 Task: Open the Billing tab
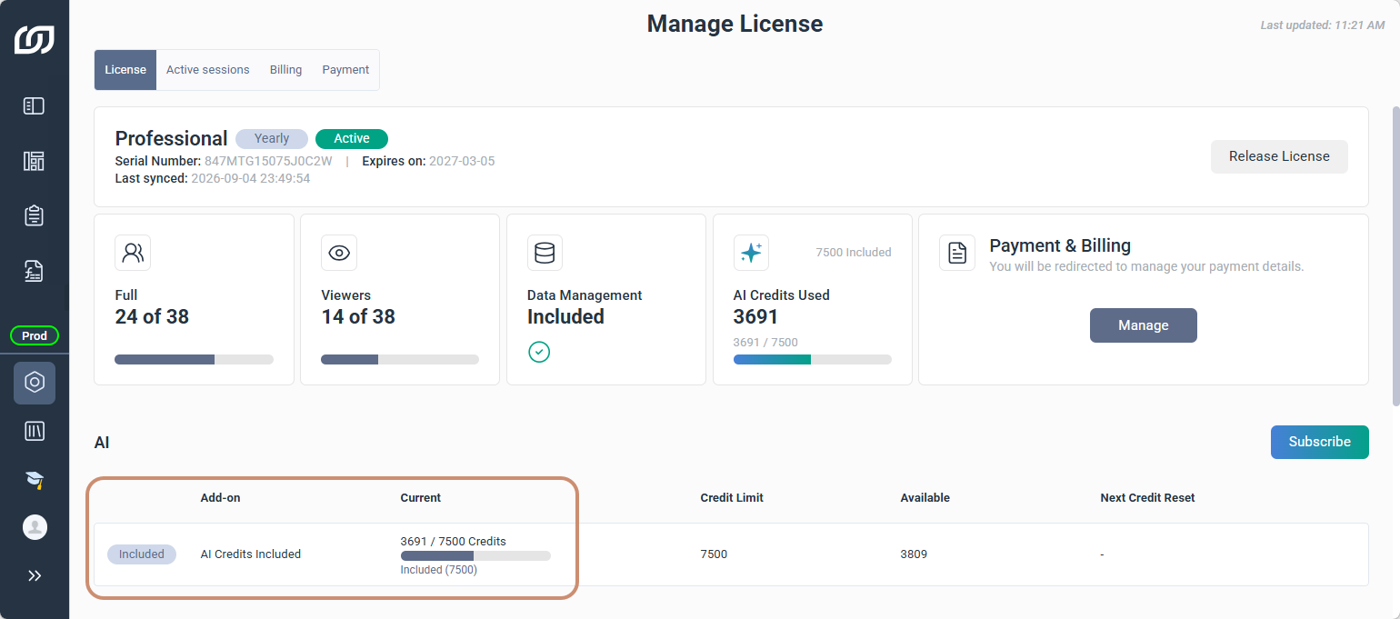pos(285,70)
